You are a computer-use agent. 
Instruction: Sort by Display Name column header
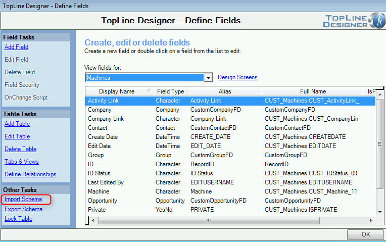click(119, 91)
